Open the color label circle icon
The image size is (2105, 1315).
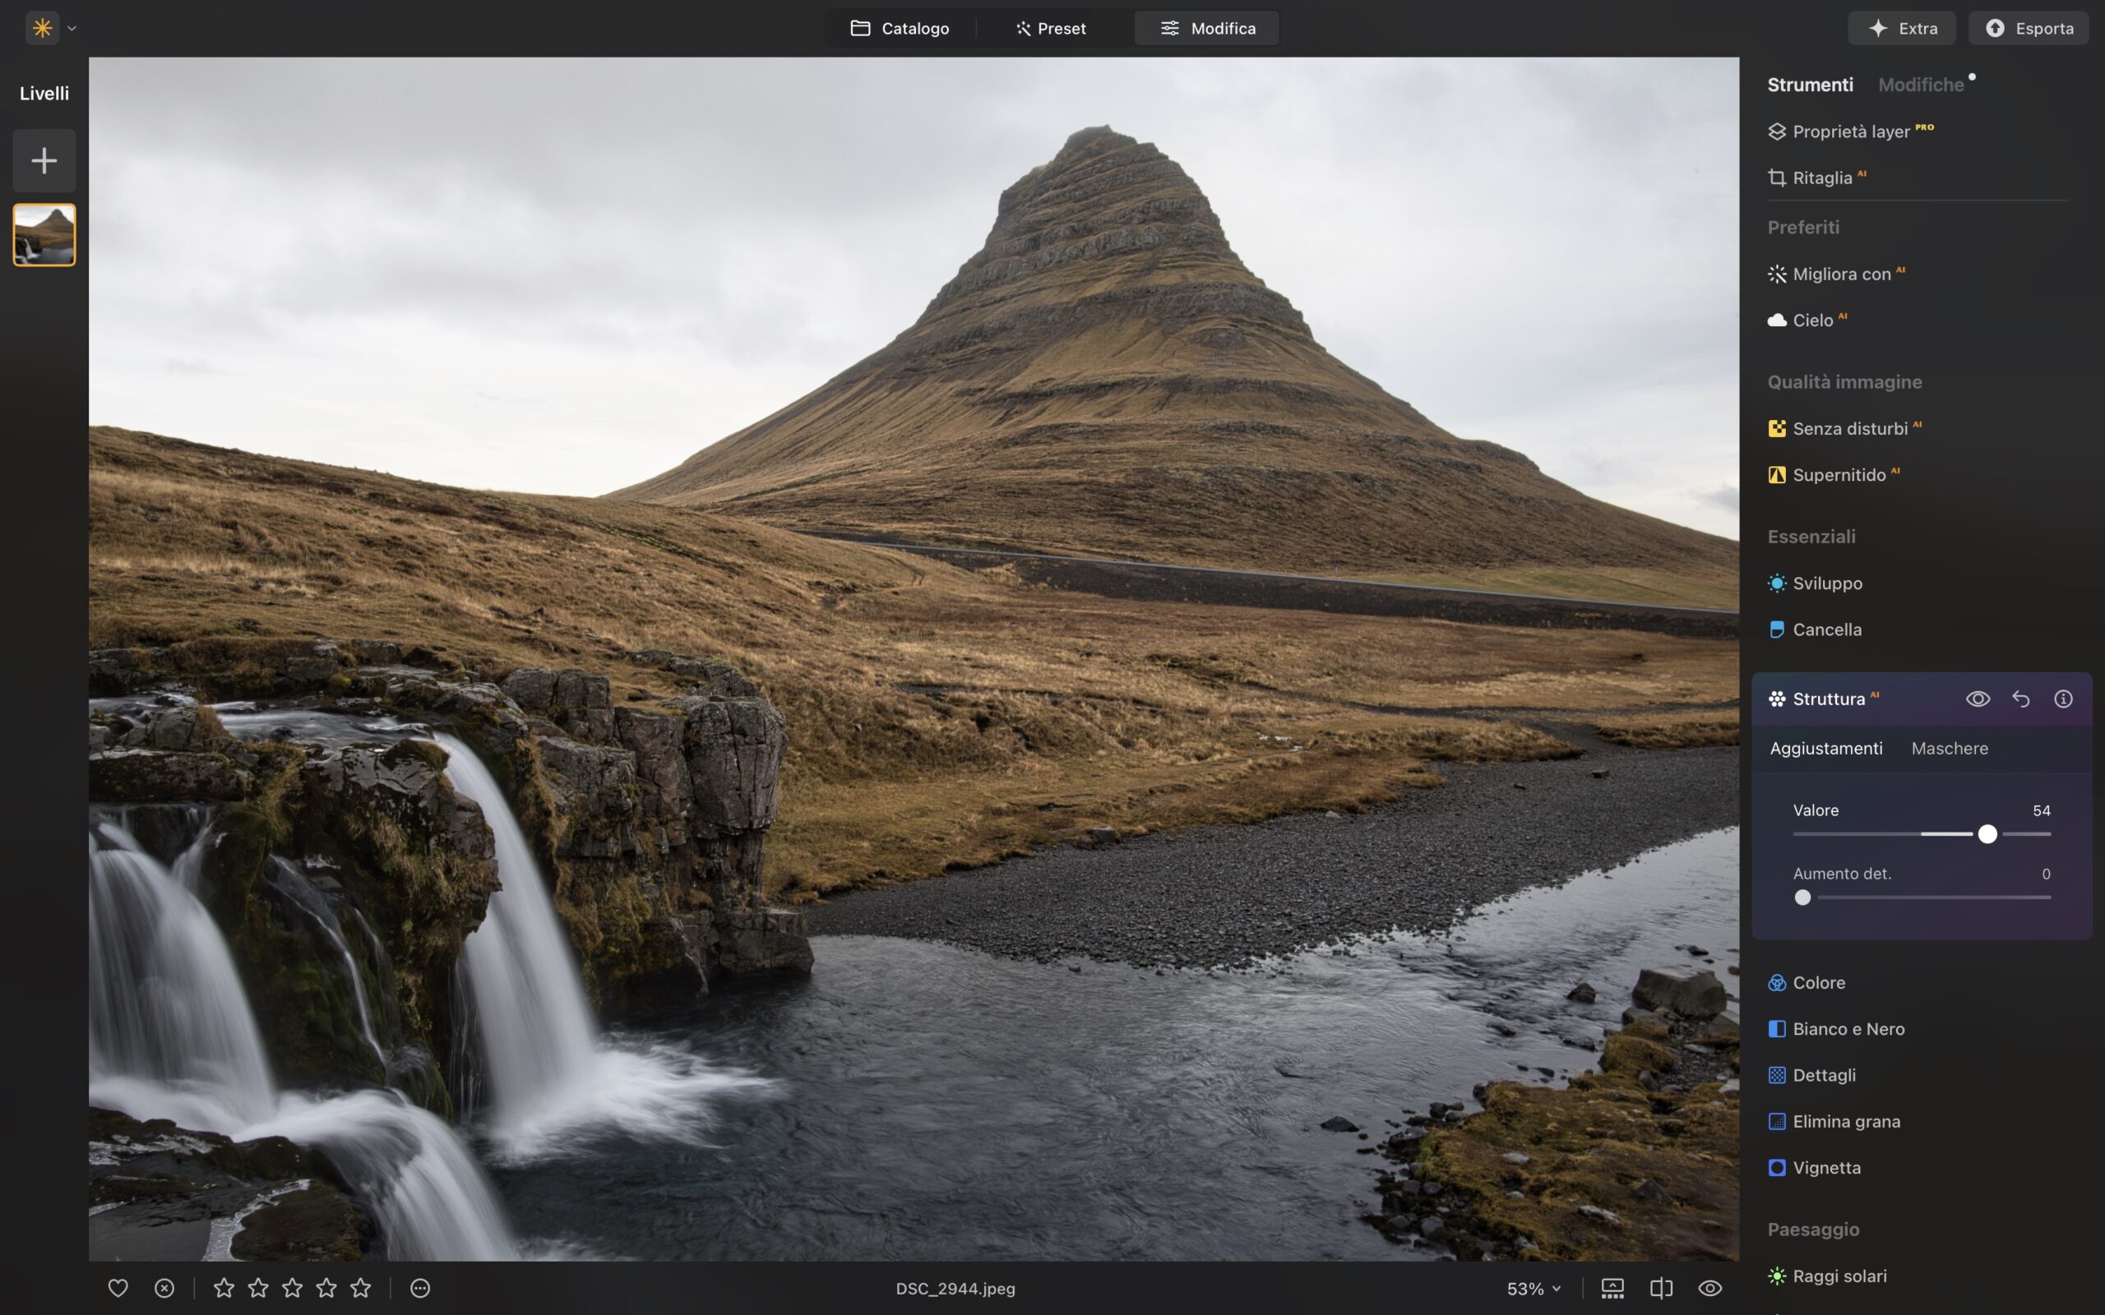[x=420, y=1288]
